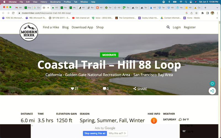Like the hike with the heart count 27

coord(74,89)
